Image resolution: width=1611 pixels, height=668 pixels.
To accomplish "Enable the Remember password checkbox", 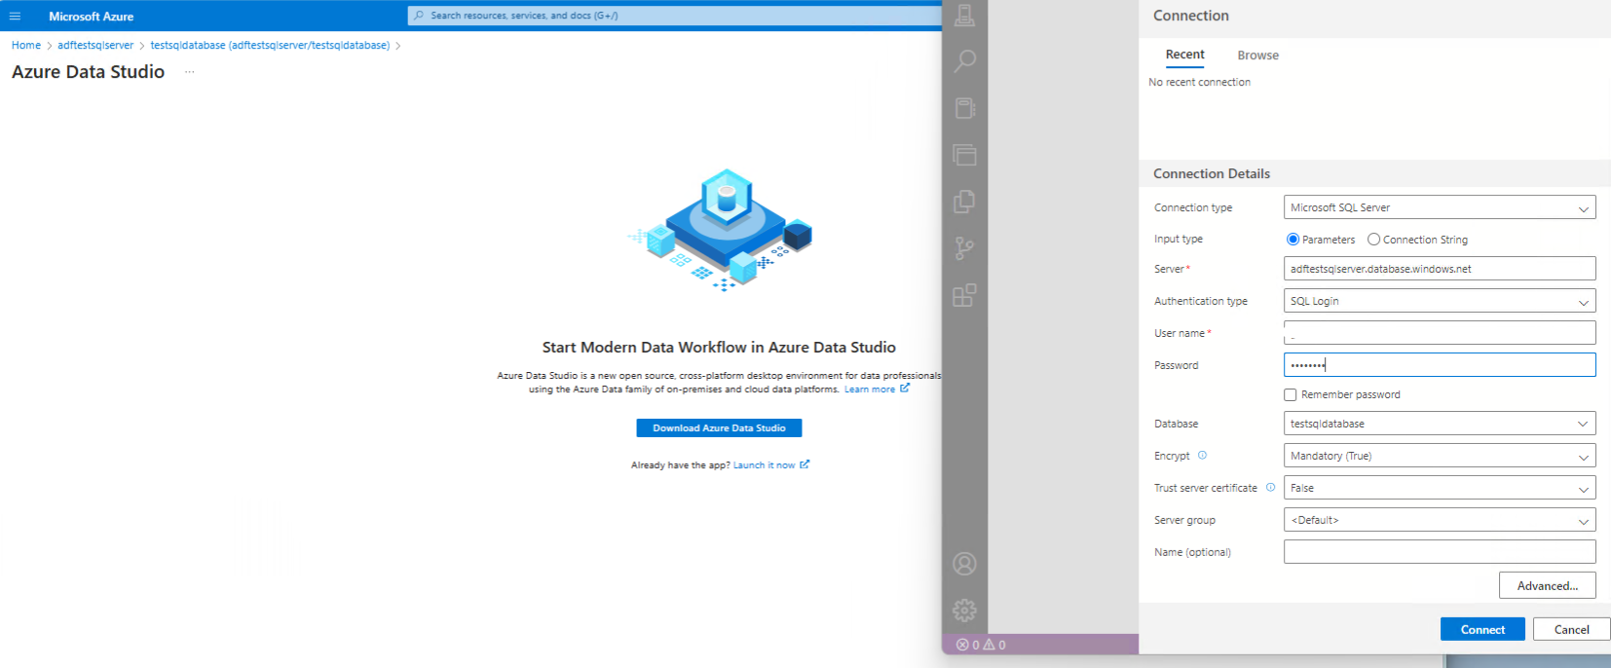I will coord(1291,395).
